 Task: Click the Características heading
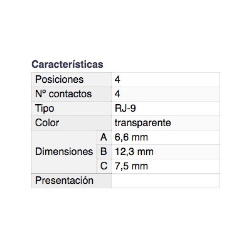click(67, 64)
